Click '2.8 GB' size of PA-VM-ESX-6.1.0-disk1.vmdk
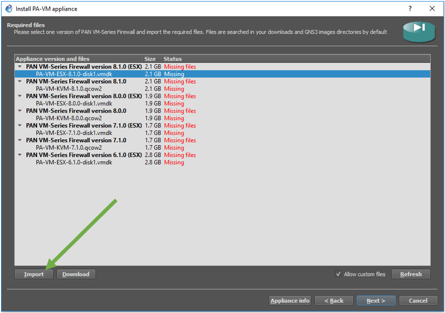 coord(153,162)
